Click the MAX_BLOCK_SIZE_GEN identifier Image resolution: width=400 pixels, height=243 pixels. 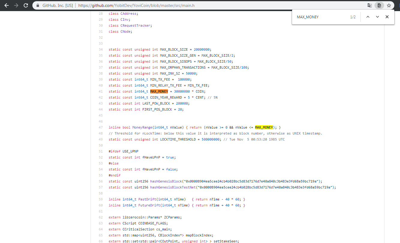[x=179, y=55]
